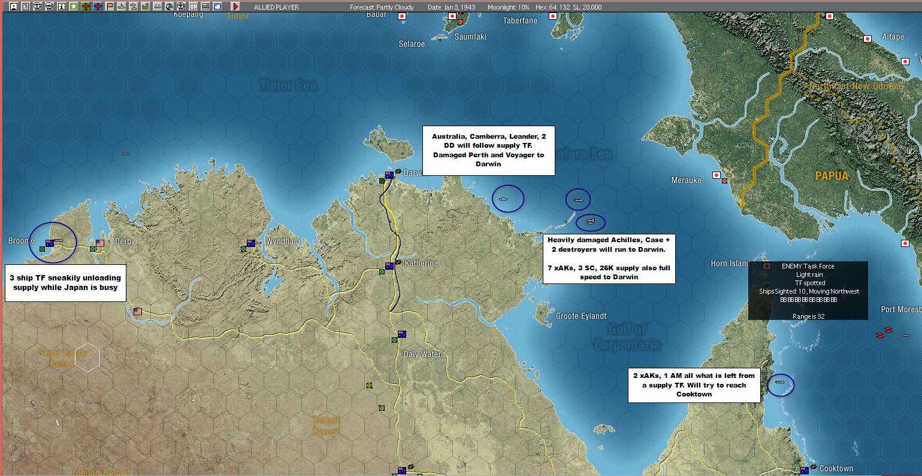Click the 'Hex: 64 132 SL: 20,000' readout
Image resolution: width=922 pixels, height=476 pixels.
pyautogui.click(x=569, y=7)
